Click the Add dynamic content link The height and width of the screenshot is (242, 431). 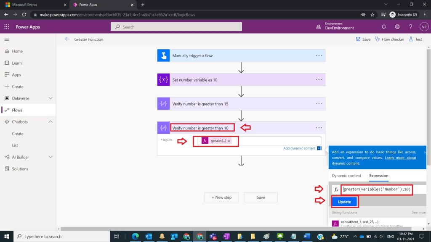[299, 148]
